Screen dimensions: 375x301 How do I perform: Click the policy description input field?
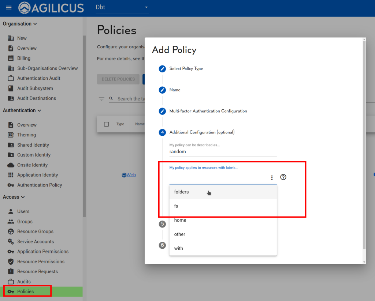(x=223, y=151)
